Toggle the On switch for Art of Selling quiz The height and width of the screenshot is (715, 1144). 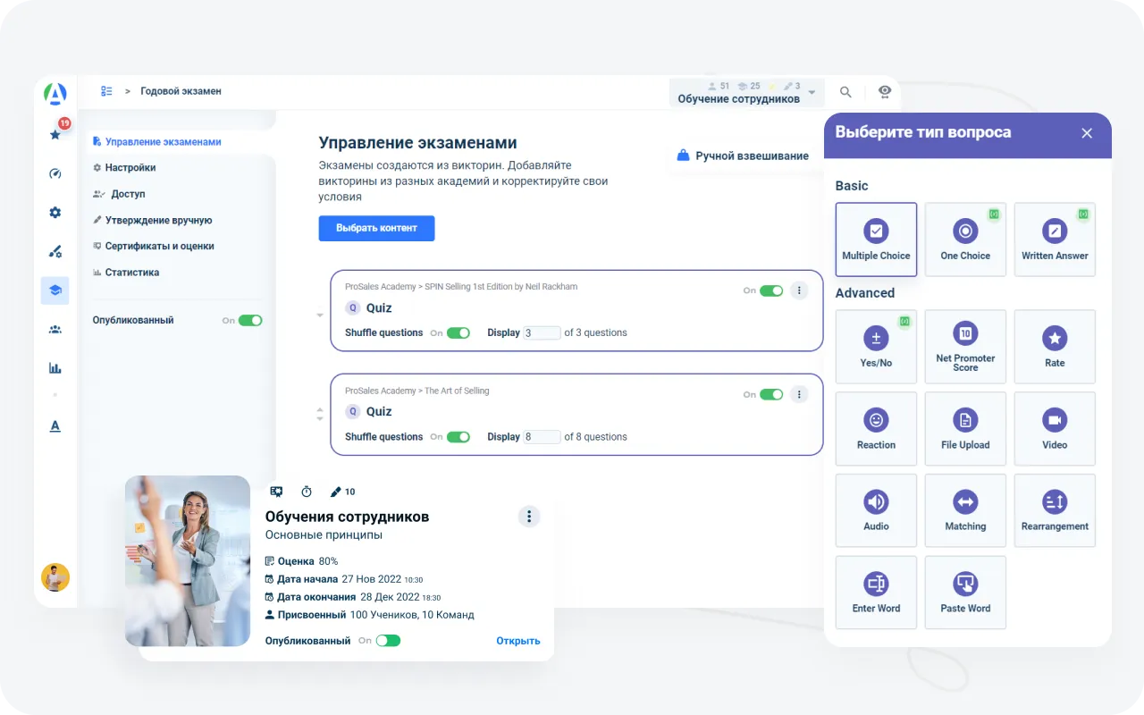(x=771, y=394)
